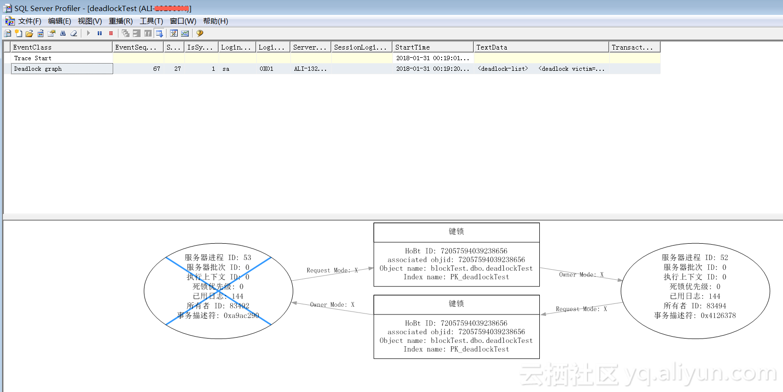Click the TextData column header
Screen dimensions: 783x392
pos(542,47)
